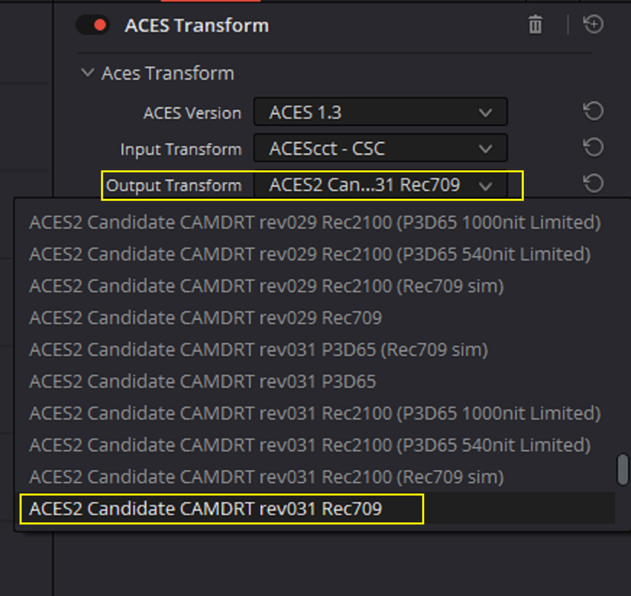Reset the ACES Version parameter
631x596 pixels.
tap(594, 112)
